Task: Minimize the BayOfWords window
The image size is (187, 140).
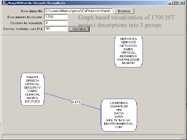Action: [x=170, y=3]
